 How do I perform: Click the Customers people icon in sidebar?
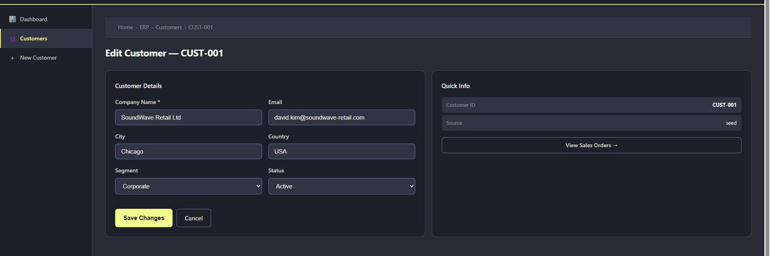click(12, 39)
